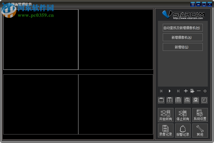214x143 pixels.
Task: Open the gear settings icon
Action: tap(205, 91)
